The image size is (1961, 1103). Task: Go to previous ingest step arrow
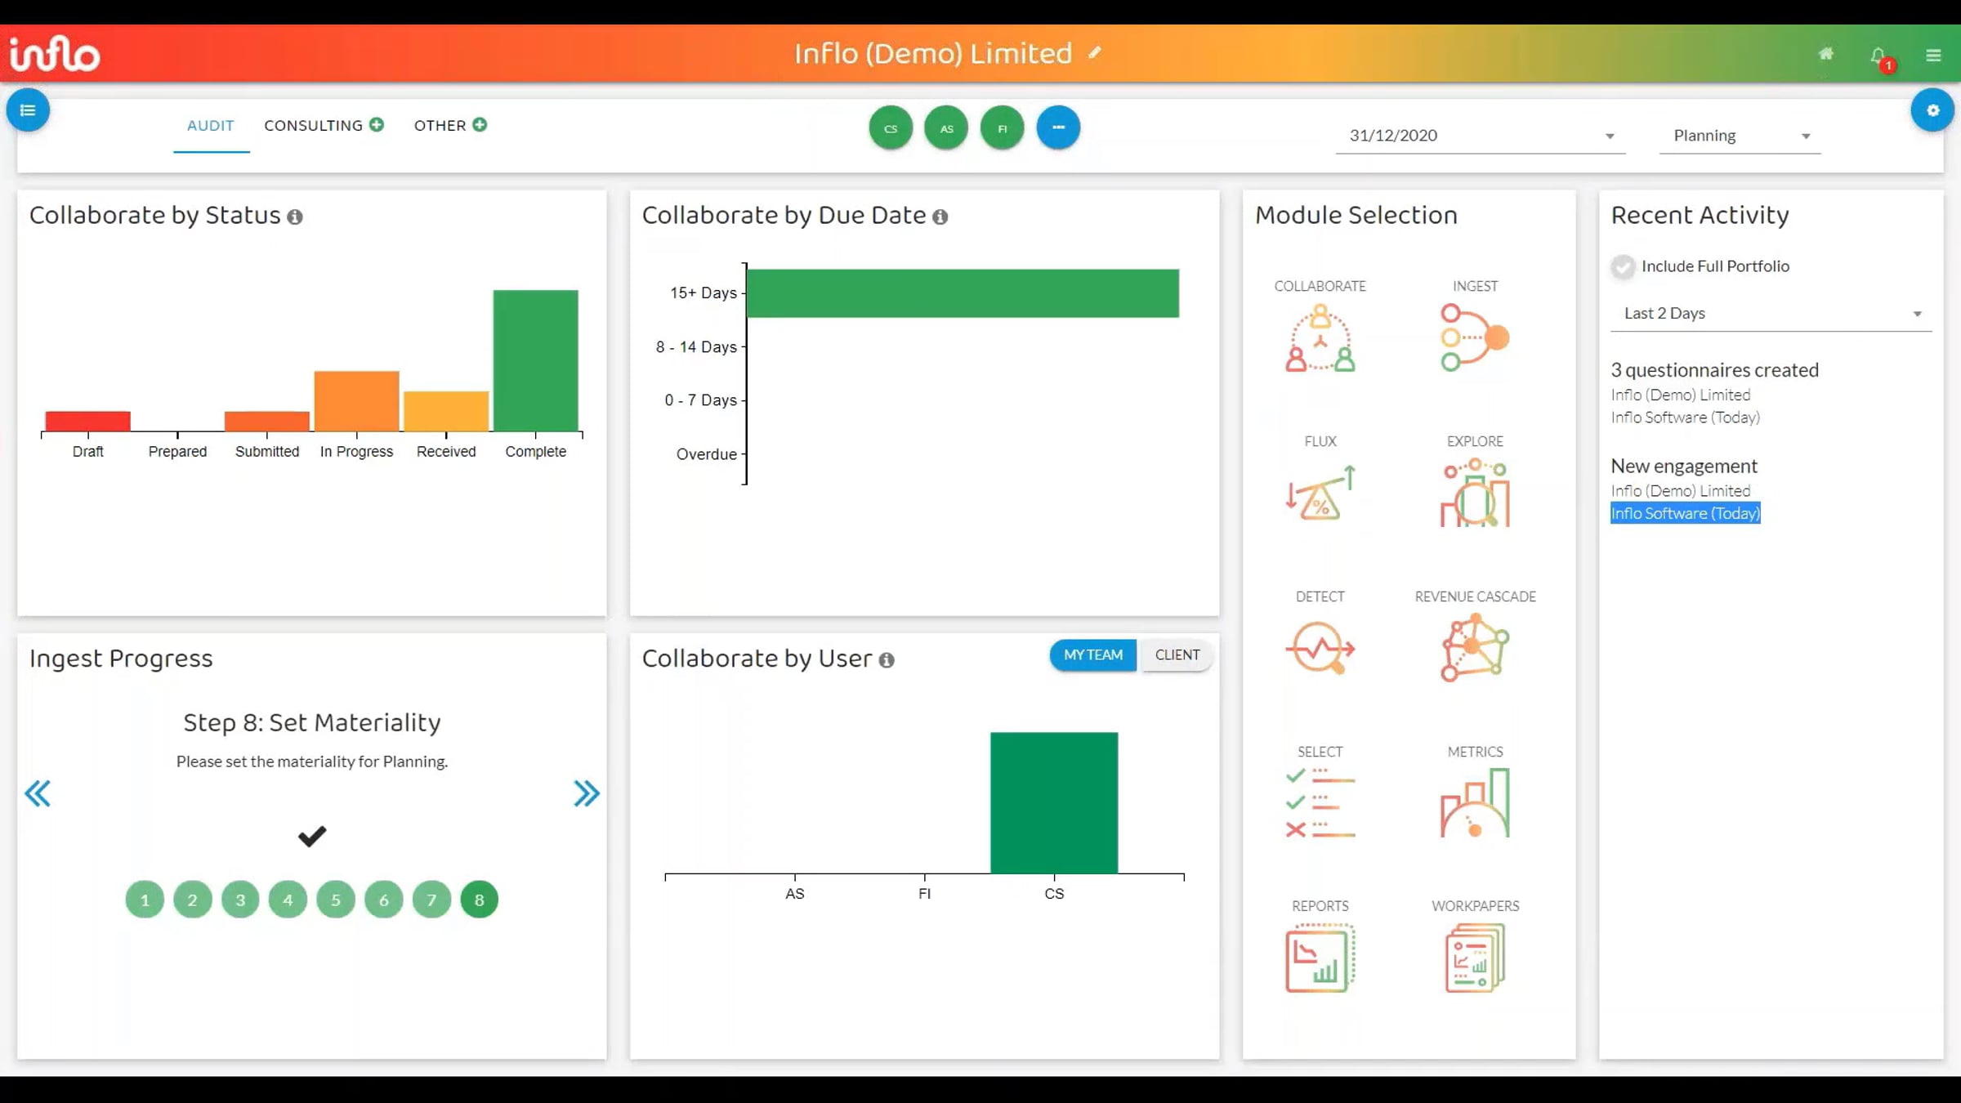38,793
